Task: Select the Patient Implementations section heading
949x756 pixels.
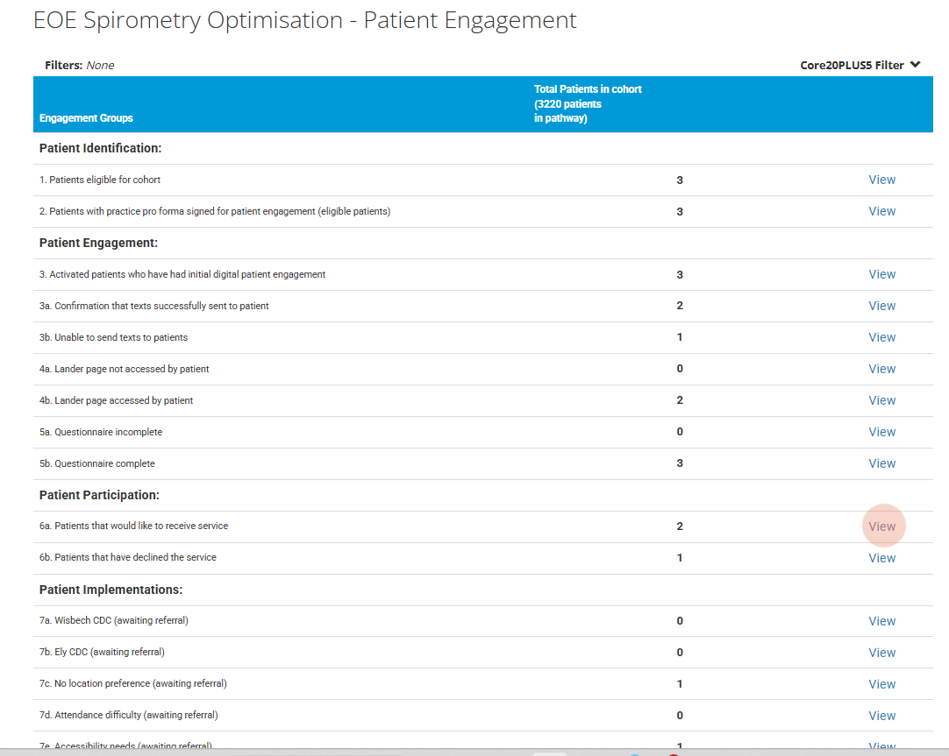Action: [x=111, y=590]
